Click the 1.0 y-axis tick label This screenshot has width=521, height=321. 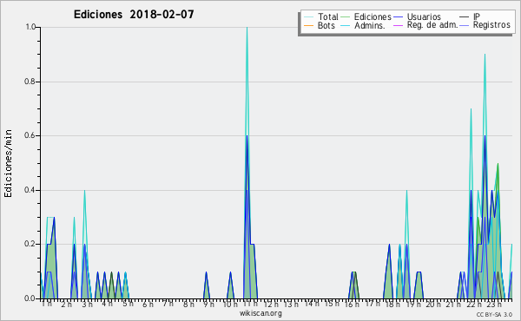point(31,27)
